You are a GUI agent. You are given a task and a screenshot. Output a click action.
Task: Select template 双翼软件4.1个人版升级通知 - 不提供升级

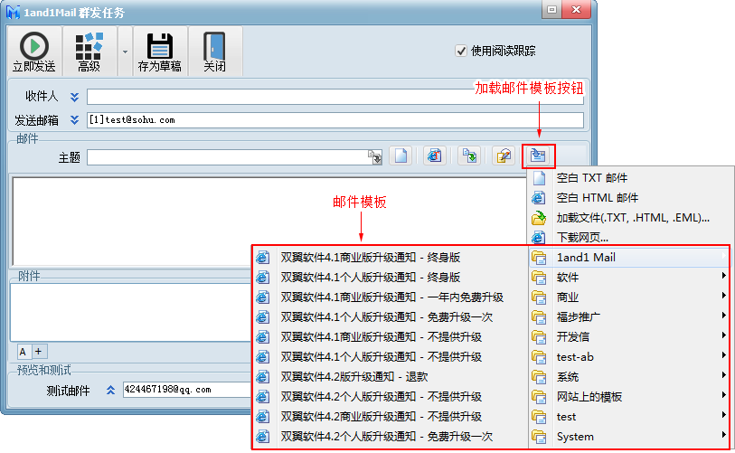(391, 357)
